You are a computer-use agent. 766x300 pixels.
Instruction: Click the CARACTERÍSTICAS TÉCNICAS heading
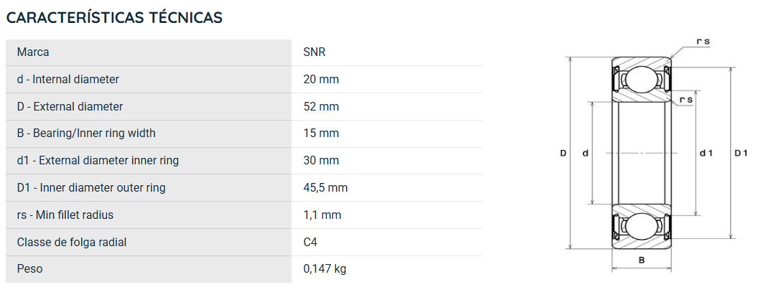click(x=114, y=18)
